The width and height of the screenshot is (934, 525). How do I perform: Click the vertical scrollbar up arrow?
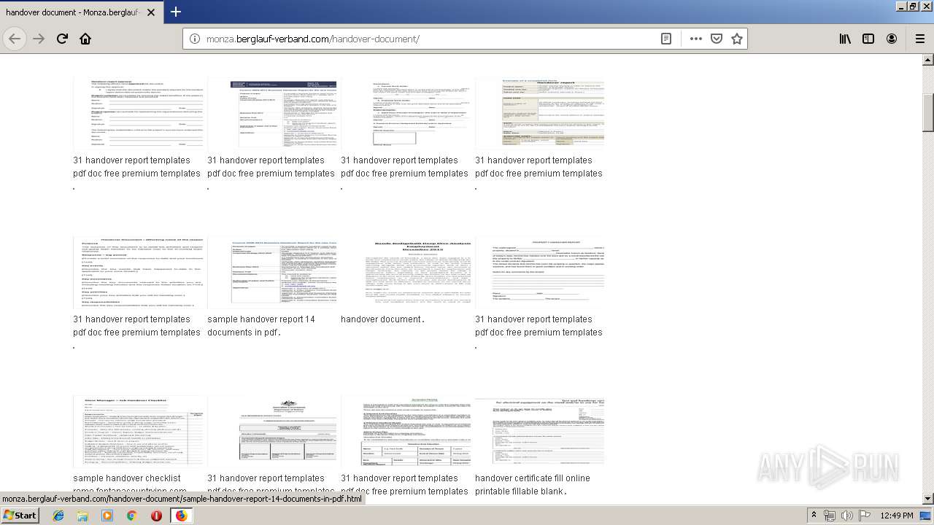927,60
